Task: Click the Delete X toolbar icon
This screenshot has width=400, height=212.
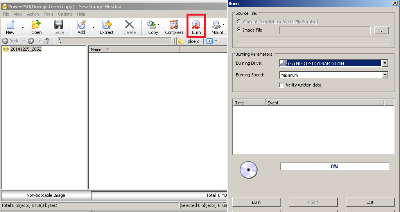Action: [x=129, y=25]
